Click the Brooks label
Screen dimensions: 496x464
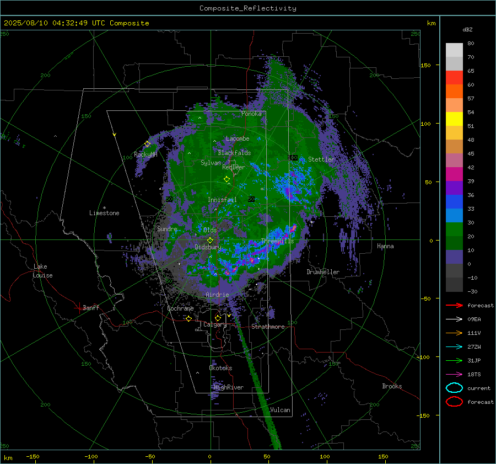[392, 386]
